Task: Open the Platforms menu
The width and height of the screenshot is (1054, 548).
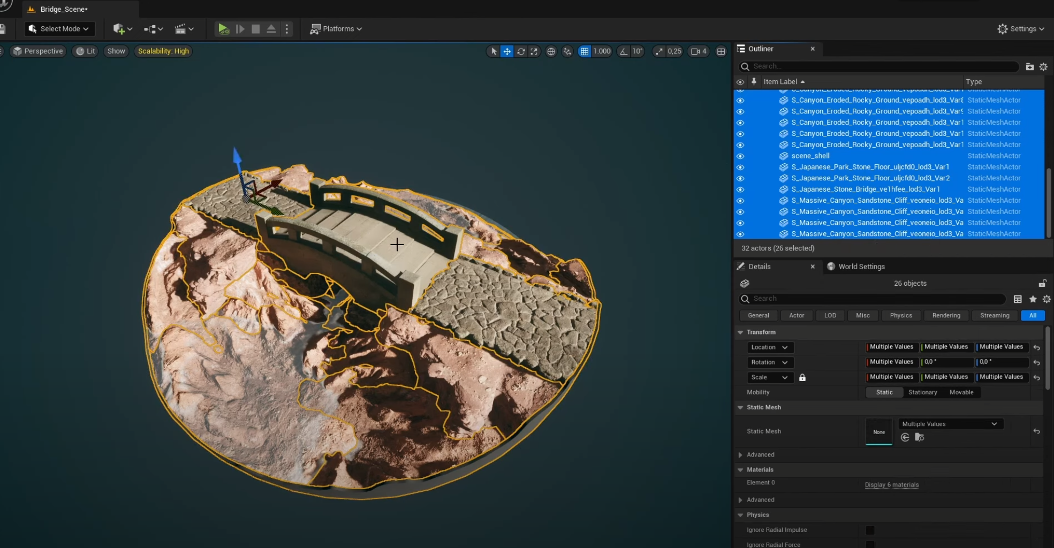Action: pos(336,29)
